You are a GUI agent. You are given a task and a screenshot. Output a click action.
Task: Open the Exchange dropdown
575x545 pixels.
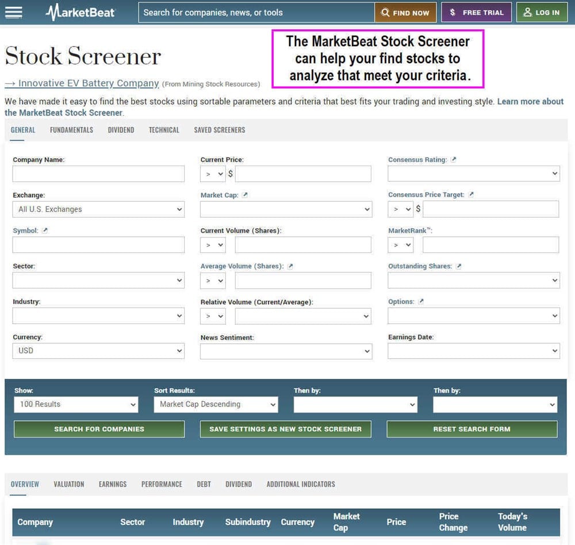[98, 209]
